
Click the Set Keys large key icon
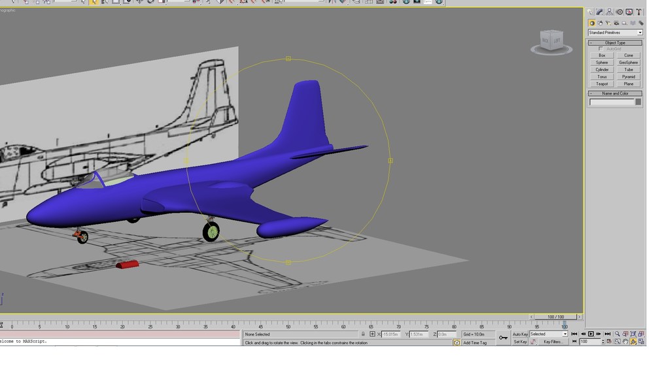point(504,338)
